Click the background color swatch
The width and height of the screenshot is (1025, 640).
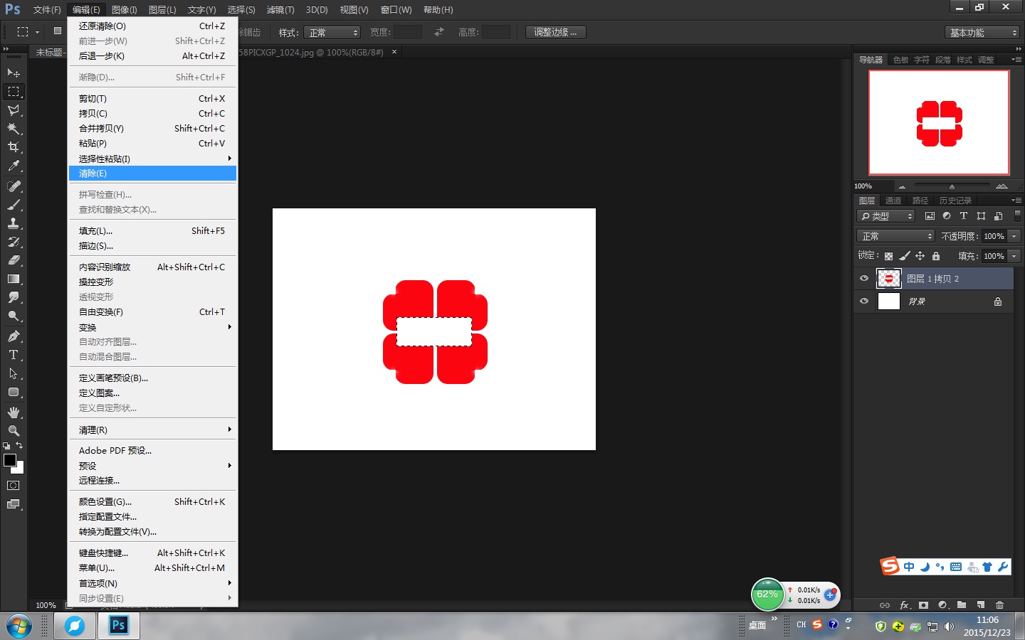[x=20, y=469]
